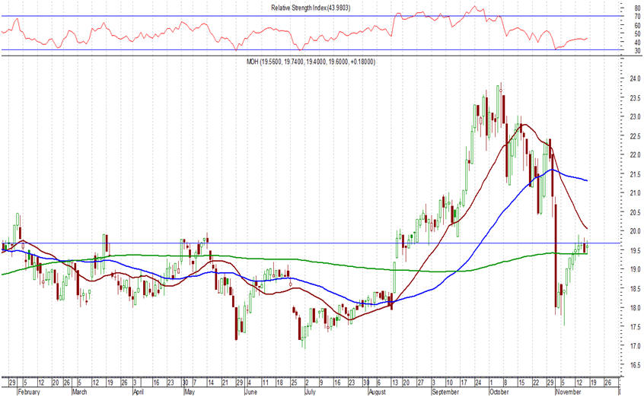Click the right end of the blue moving average

587,180
